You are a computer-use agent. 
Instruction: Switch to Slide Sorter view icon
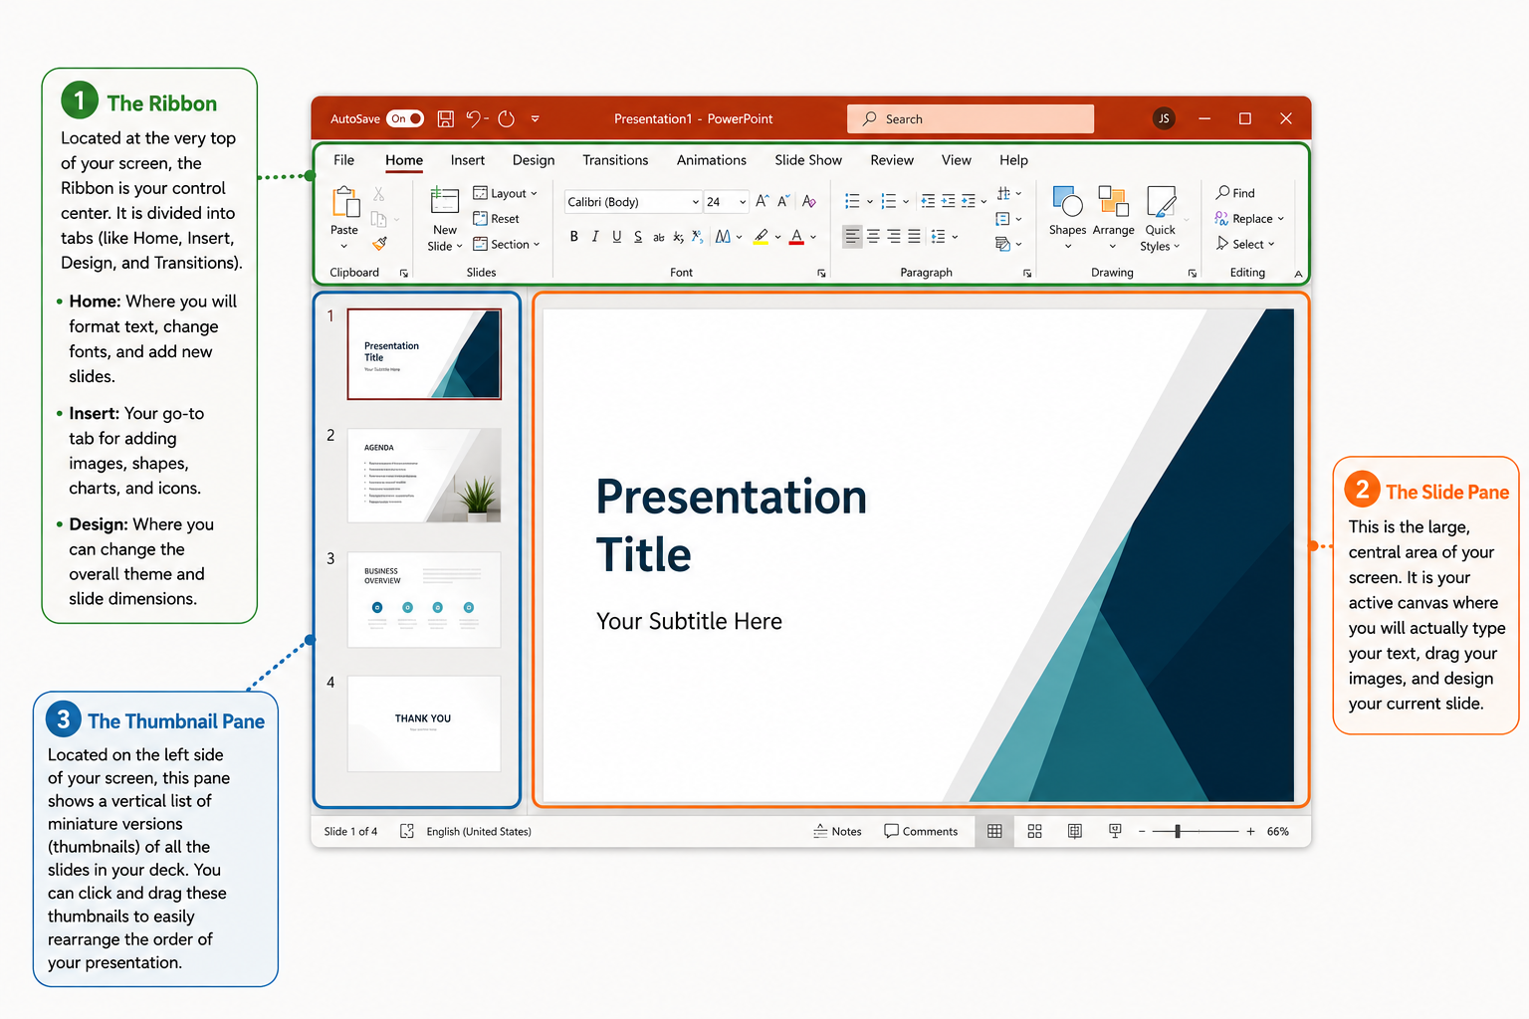[1034, 831]
